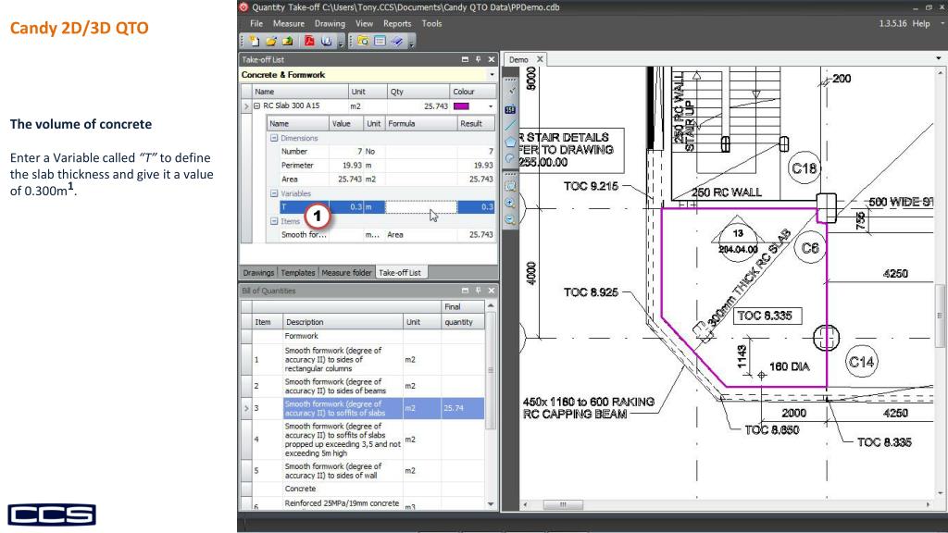Image resolution: width=948 pixels, height=533 pixels.
Task: Open the colour dropdown for RC Slab
Action: point(491,106)
